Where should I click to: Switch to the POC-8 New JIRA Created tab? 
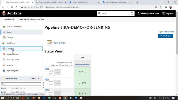(117, 2)
